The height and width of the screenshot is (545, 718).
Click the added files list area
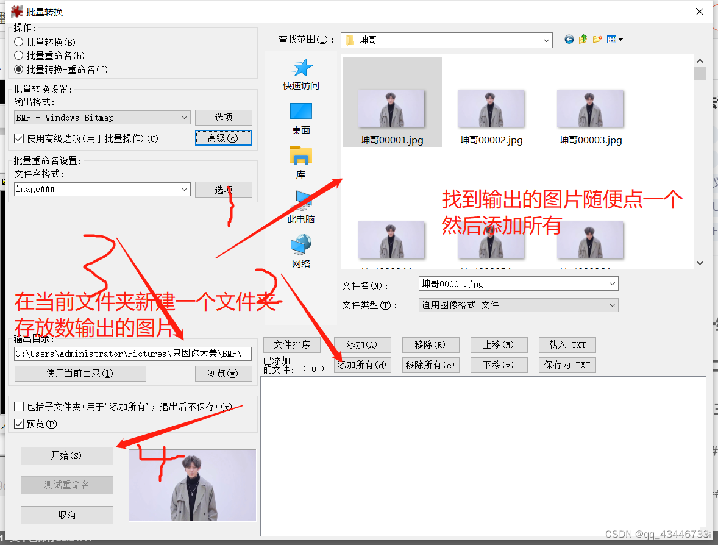pos(483,456)
